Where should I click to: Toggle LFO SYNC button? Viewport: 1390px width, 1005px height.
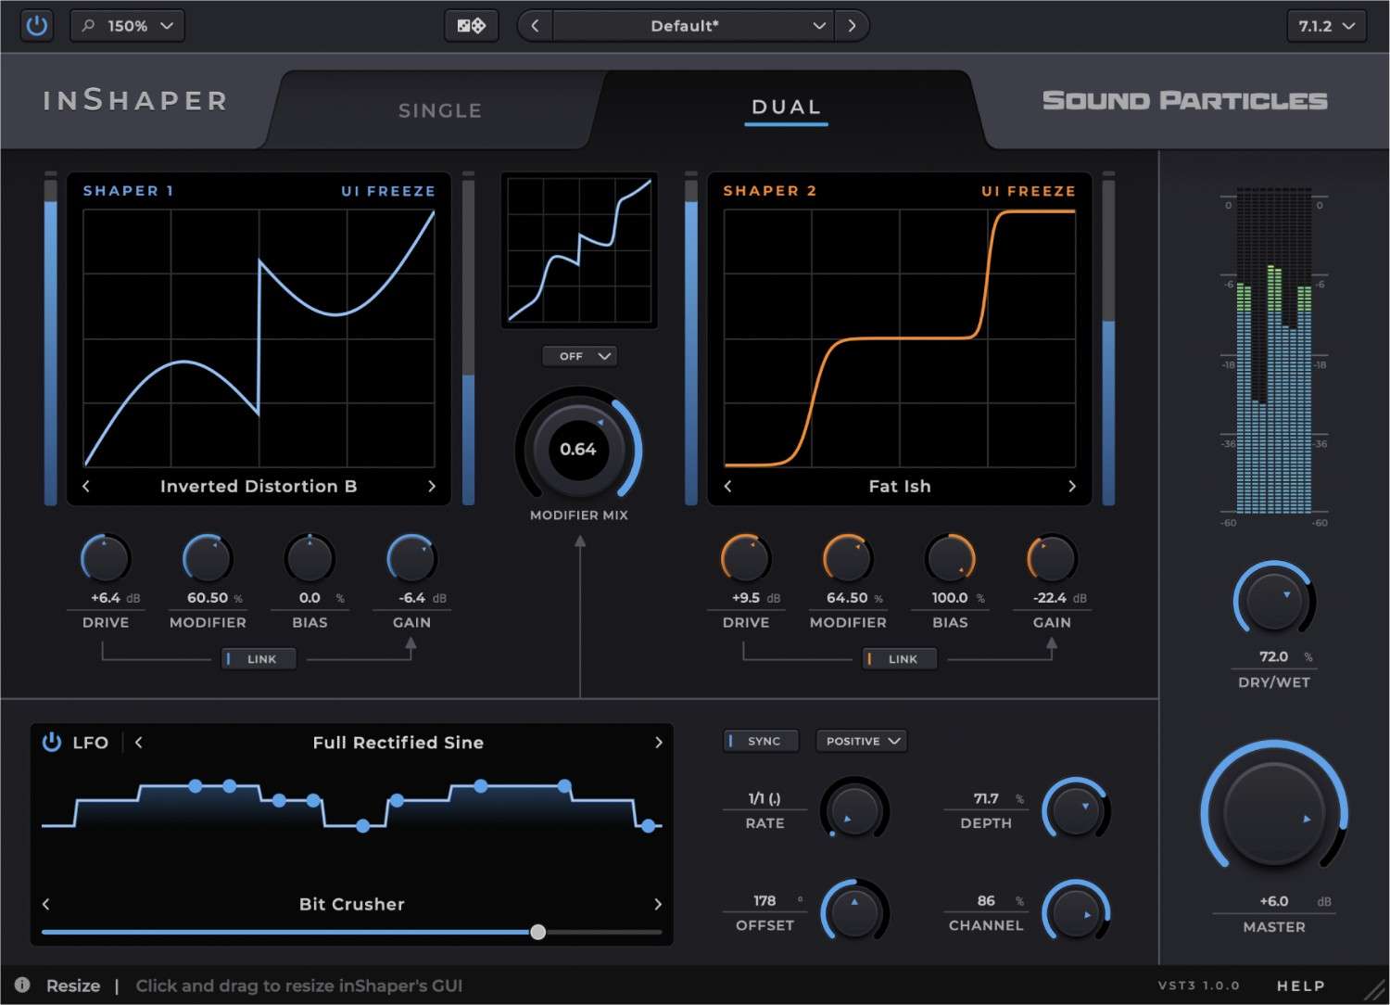(x=760, y=741)
